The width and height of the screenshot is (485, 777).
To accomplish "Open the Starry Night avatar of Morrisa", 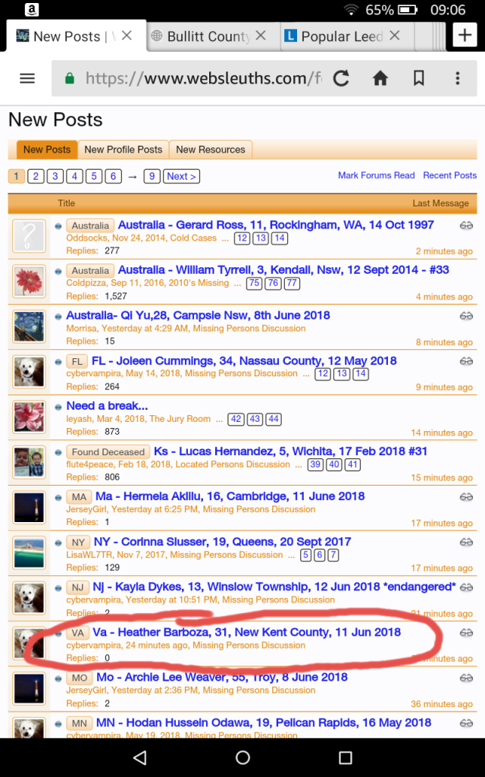I will click(29, 327).
